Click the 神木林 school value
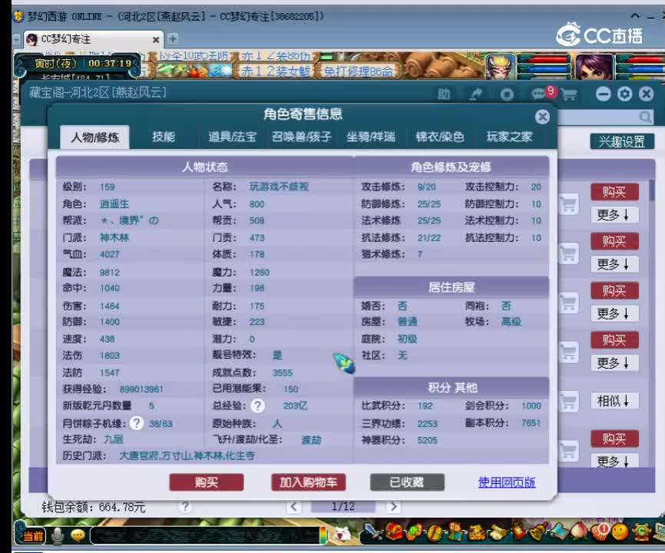This screenshot has width=665, height=553. click(114, 237)
